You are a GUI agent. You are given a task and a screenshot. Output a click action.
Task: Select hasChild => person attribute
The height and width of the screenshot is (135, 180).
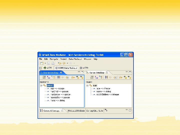(59, 91)
